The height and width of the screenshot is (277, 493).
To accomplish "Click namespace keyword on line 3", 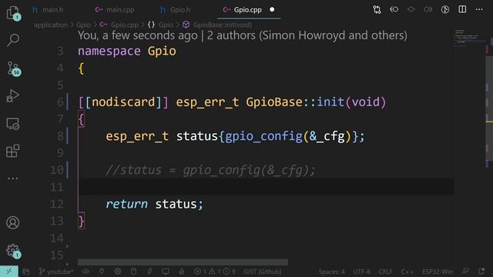I will pyautogui.click(x=109, y=51).
